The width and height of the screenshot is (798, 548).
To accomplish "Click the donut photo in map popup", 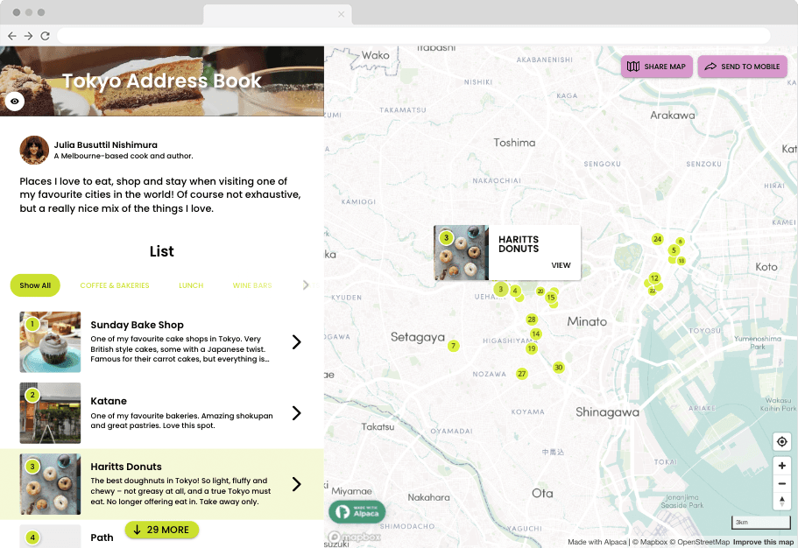I will [461, 253].
